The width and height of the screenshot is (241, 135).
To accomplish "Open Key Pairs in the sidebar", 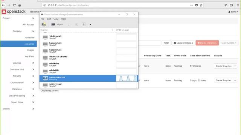I will 29,56.
